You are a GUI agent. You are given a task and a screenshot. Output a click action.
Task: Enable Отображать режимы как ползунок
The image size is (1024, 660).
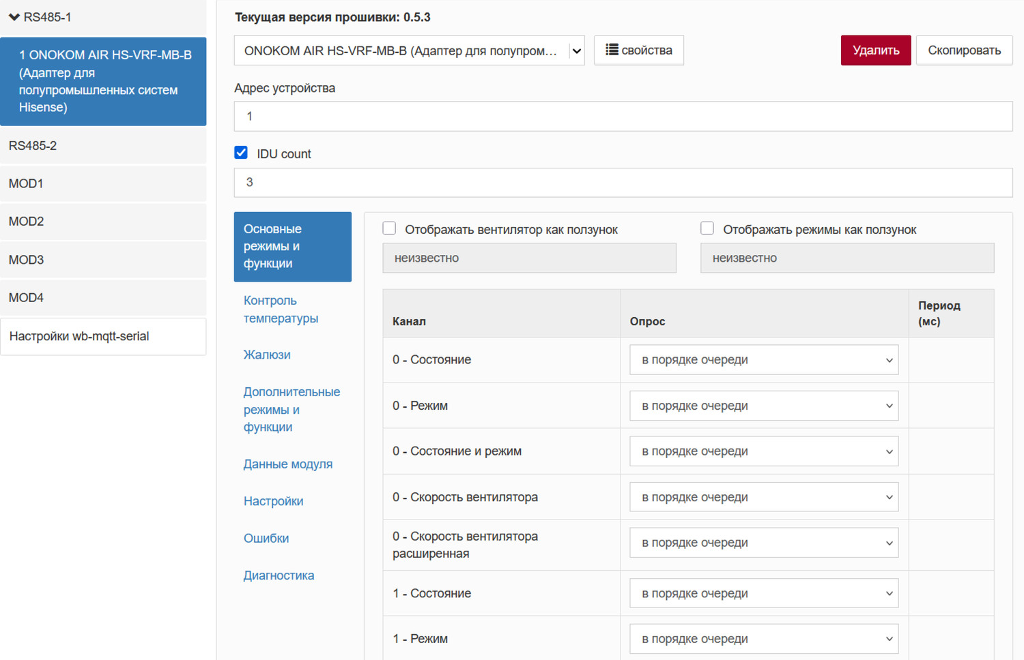click(x=707, y=228)
